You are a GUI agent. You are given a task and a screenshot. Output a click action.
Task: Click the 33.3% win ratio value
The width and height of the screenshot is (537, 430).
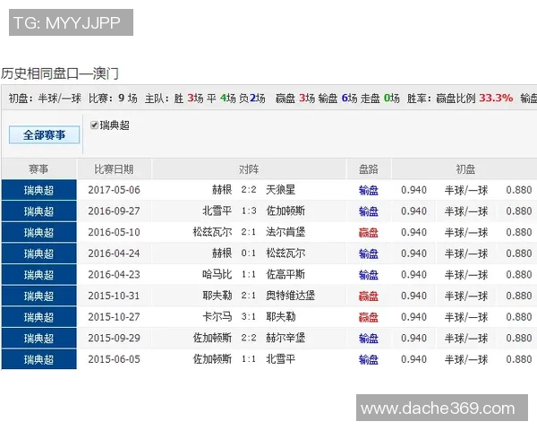(496, 98)
